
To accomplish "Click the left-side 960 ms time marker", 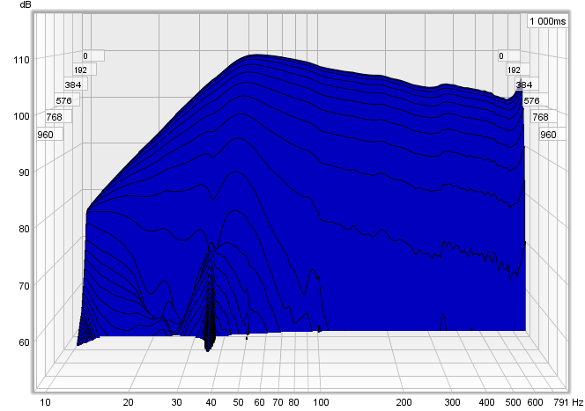I will [x=46, y=135].
